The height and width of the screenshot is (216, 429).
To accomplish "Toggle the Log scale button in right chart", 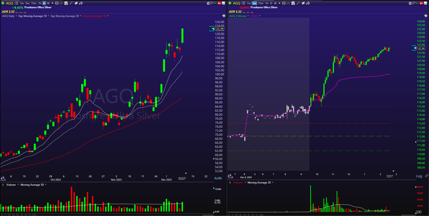I will pos(420,176).
